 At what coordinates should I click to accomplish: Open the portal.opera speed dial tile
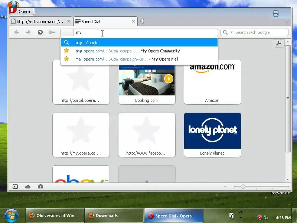81,82
